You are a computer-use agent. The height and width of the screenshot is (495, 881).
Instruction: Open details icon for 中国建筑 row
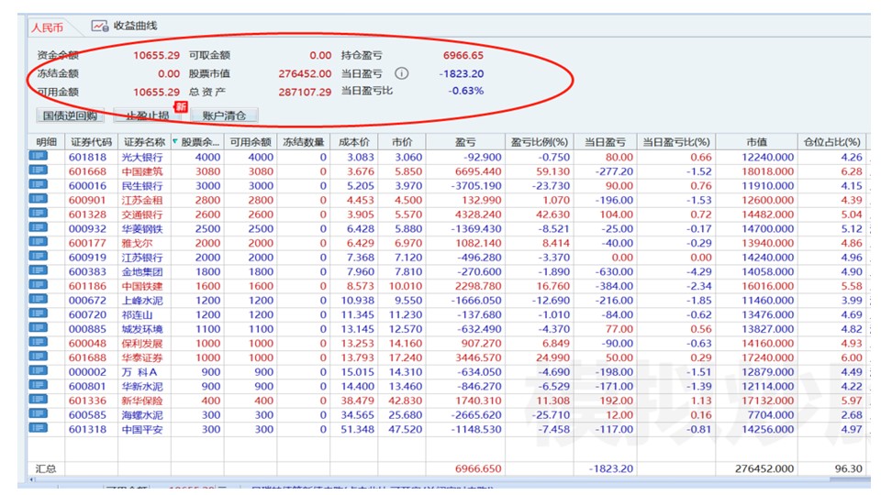[x=39, y=170]
